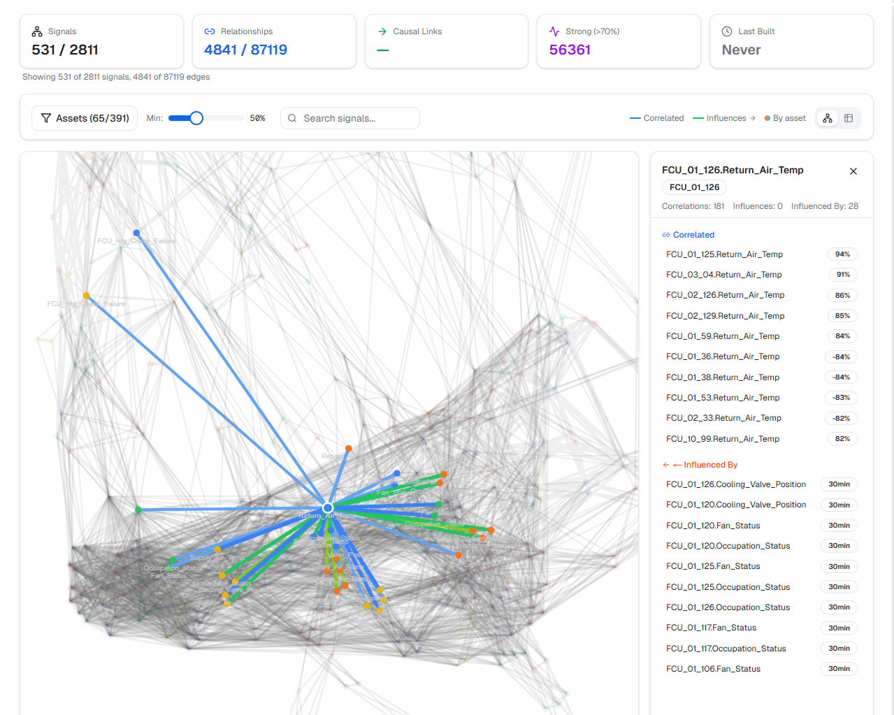Open FCU_01_126.Cooling_Valve_Position influencer entry
This screenshot has height=715, width=894.
[735, 484]
